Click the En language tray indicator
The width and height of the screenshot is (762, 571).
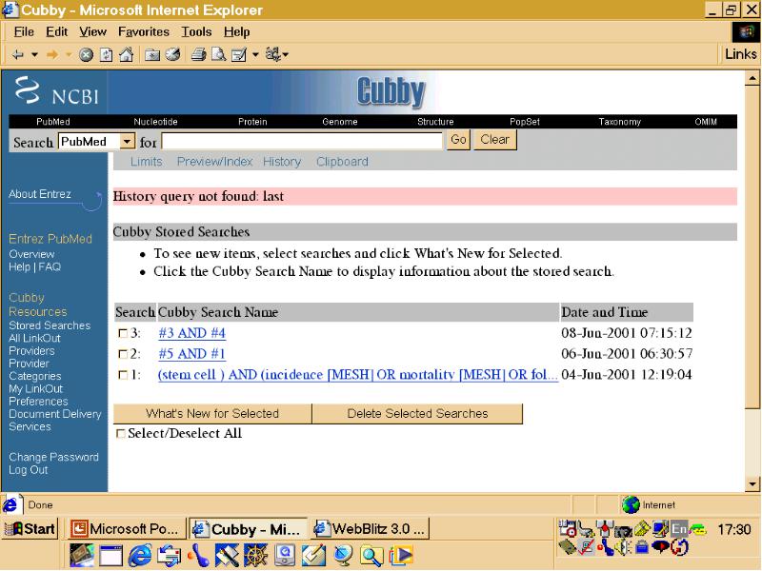point(679,529)
